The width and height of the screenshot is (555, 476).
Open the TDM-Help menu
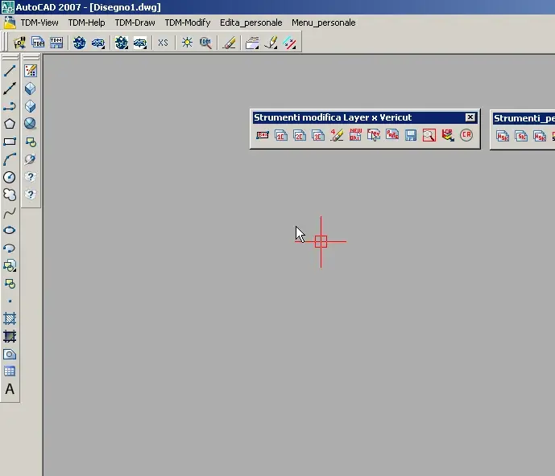pyautogui.click(x=86, y=23)
